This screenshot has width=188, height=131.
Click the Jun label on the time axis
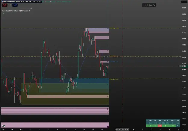coord(21,130)
